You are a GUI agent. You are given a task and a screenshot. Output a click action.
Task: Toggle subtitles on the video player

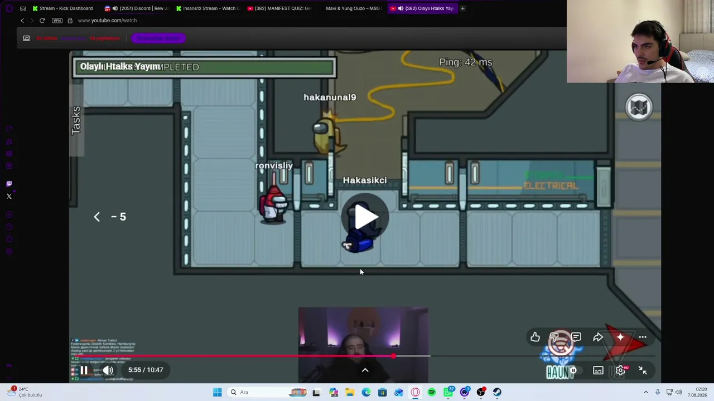coord(598,370)
